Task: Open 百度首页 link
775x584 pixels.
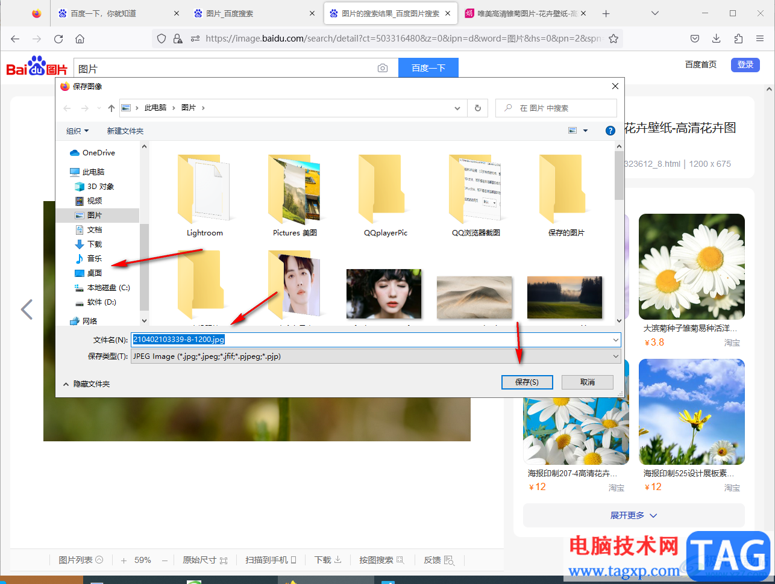Action: 701,64
